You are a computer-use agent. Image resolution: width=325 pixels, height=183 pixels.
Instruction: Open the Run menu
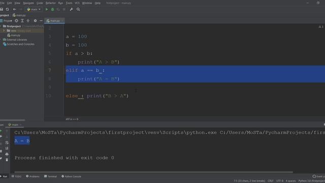coord(60,3)
